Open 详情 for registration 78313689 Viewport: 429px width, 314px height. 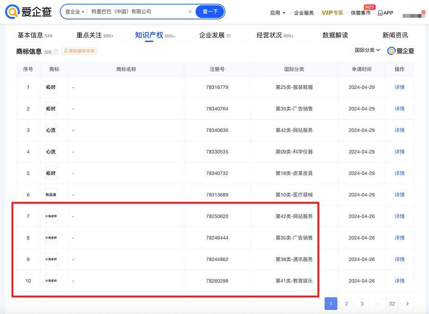click(x=400, y=195)
